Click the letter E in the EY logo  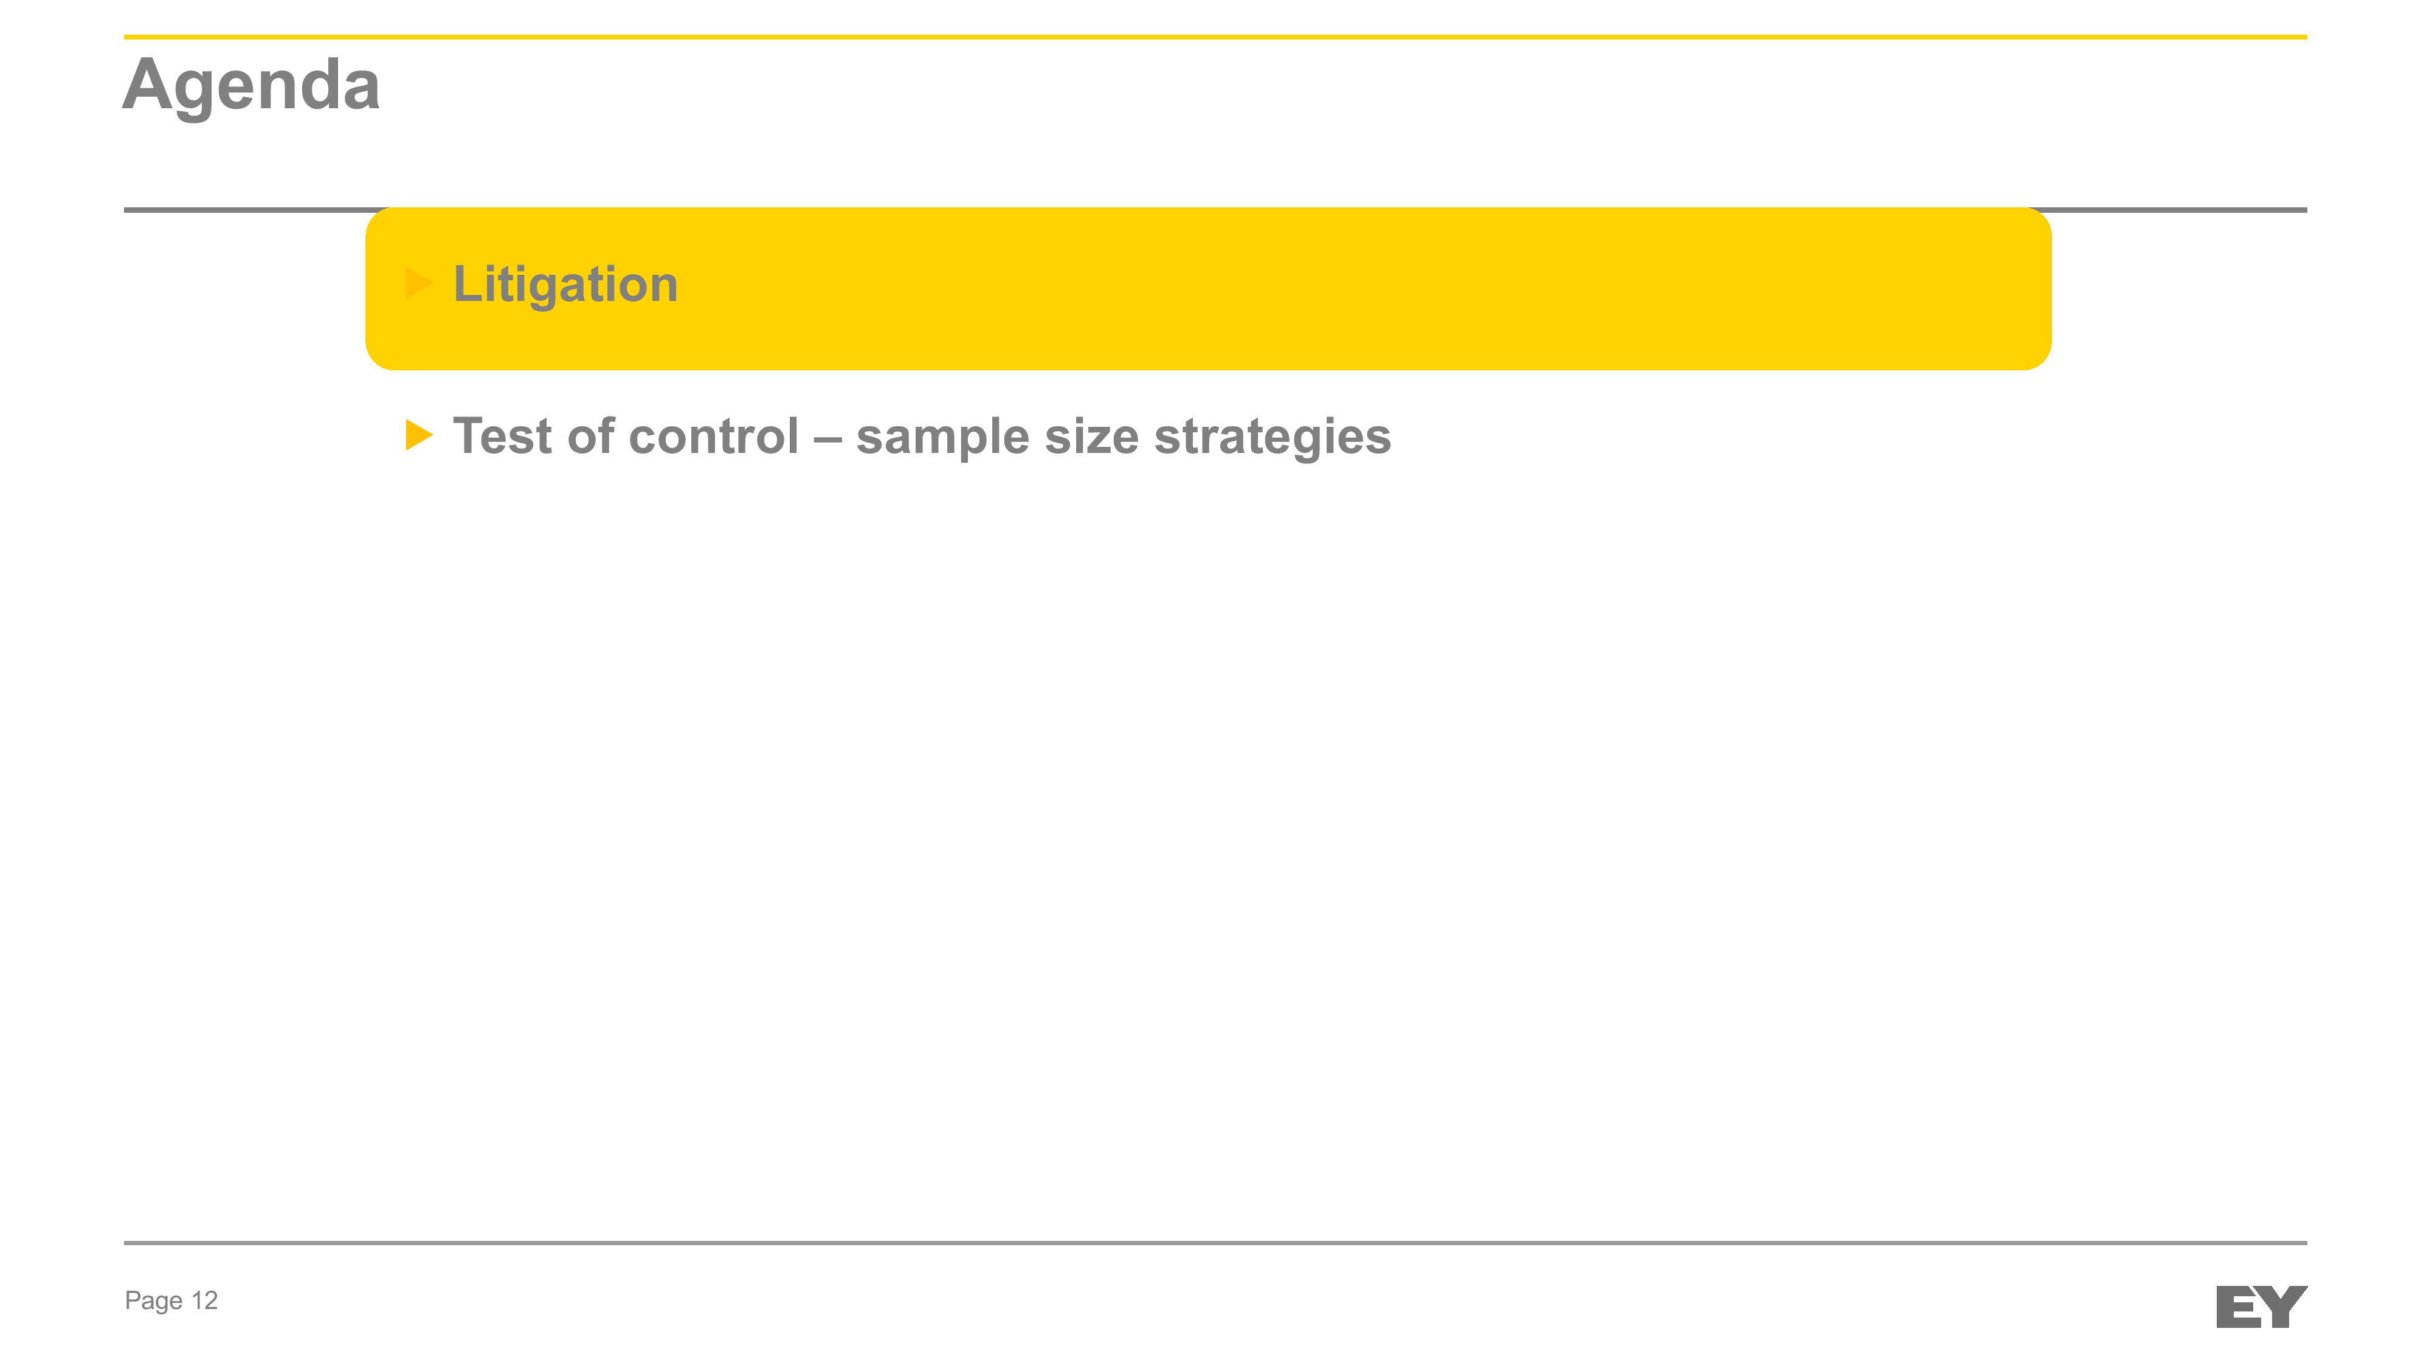(x=2239, y=1308)
